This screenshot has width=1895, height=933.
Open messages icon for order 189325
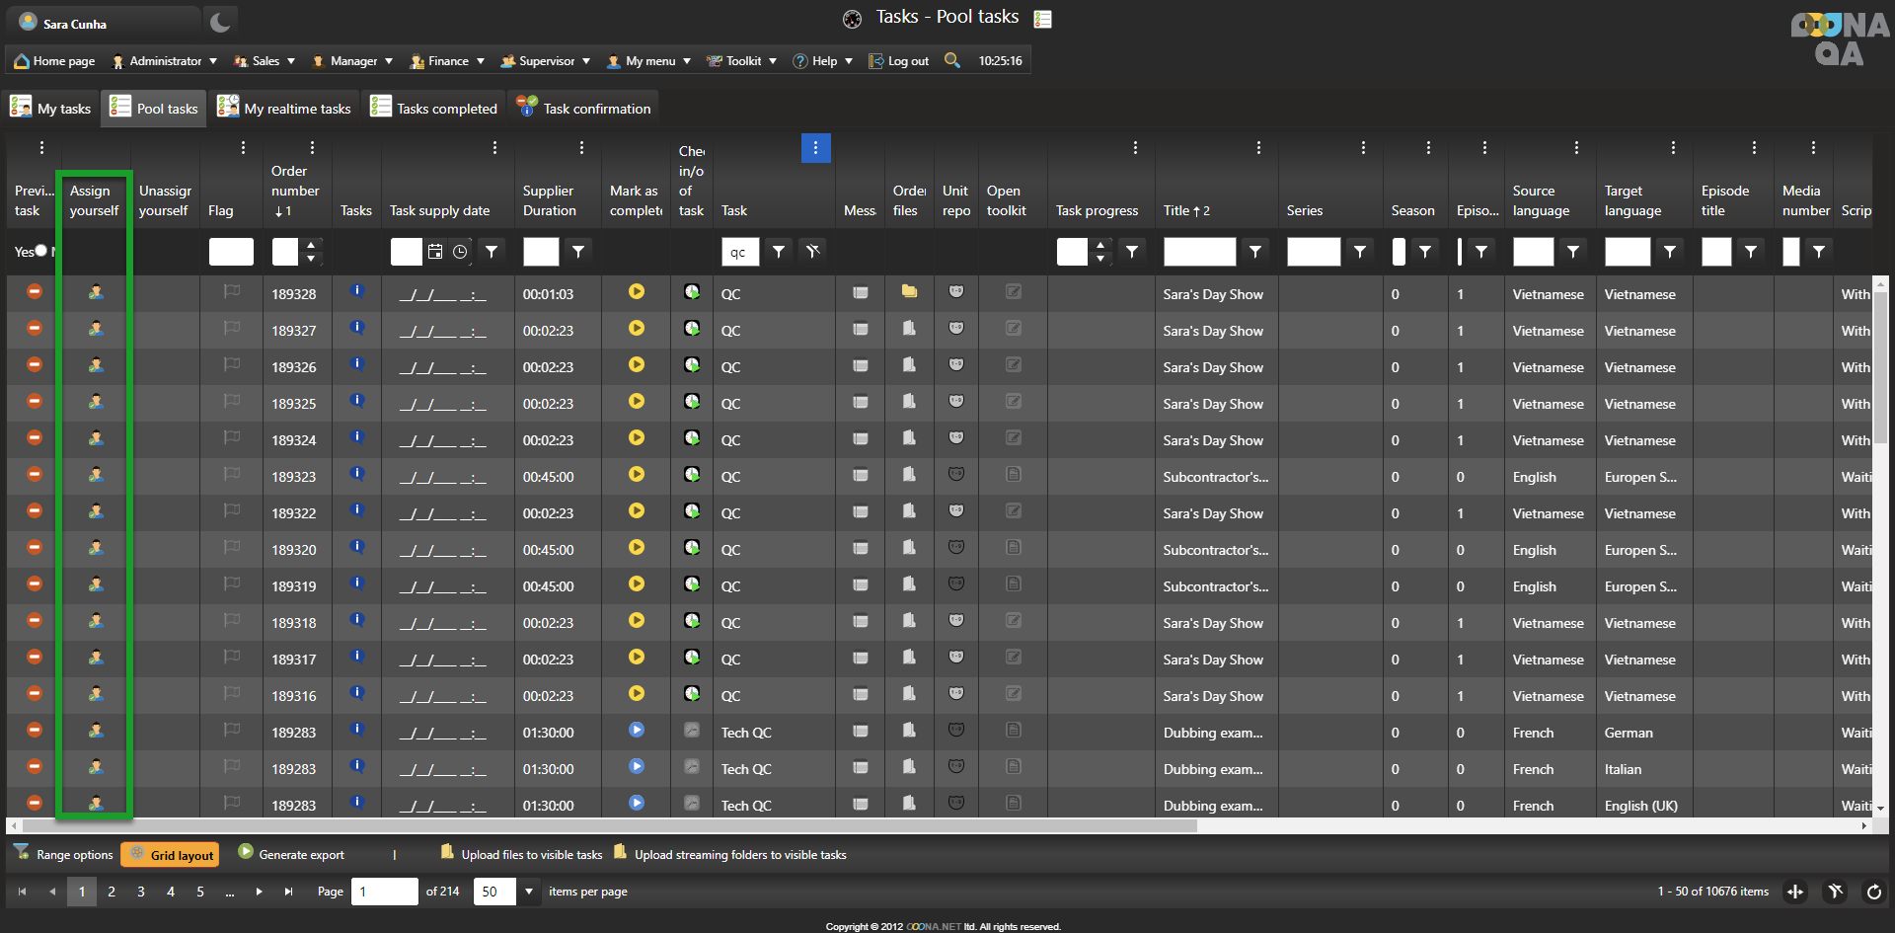(861, 403)
